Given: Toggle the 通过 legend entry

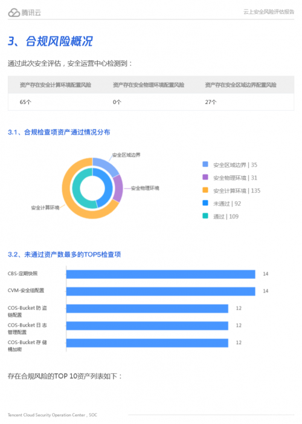Looking at the screenshot, I should [x=220, y=217].
